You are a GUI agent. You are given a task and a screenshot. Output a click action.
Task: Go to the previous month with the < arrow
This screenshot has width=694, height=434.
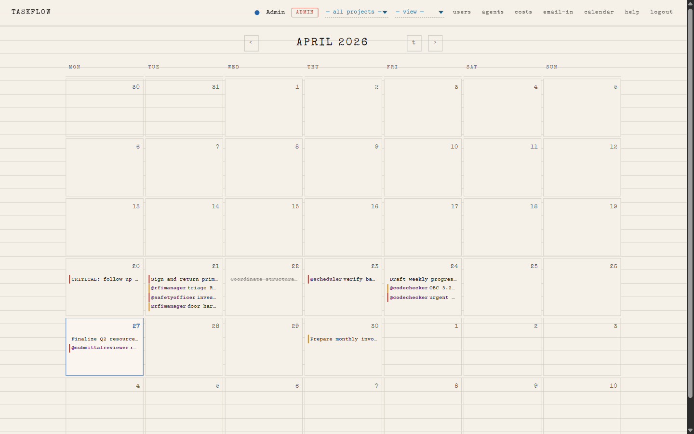[x=251, y=43]
